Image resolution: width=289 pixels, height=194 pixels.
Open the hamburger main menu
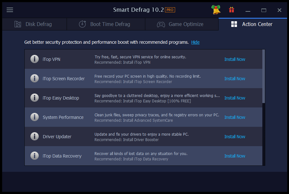click(10, 10)
